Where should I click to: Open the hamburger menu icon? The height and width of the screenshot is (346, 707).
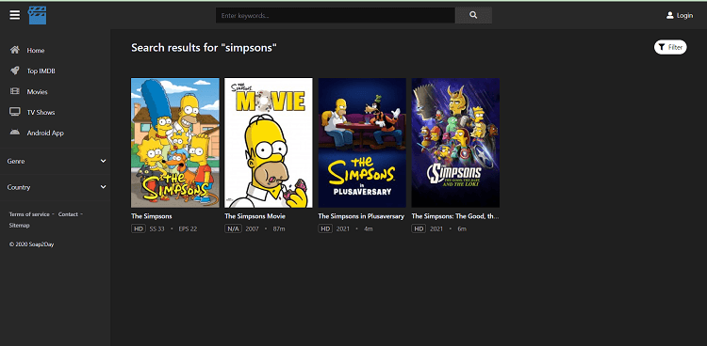[x=15, y=15]
